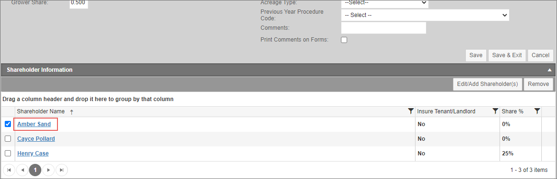Open Previous Year Procedure Code dropdown

point(425,15)
